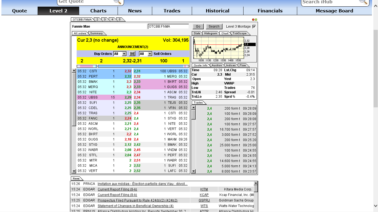This screenshot has height=212, width=378.
Task: Open the Indices tab
Action: 231,65
